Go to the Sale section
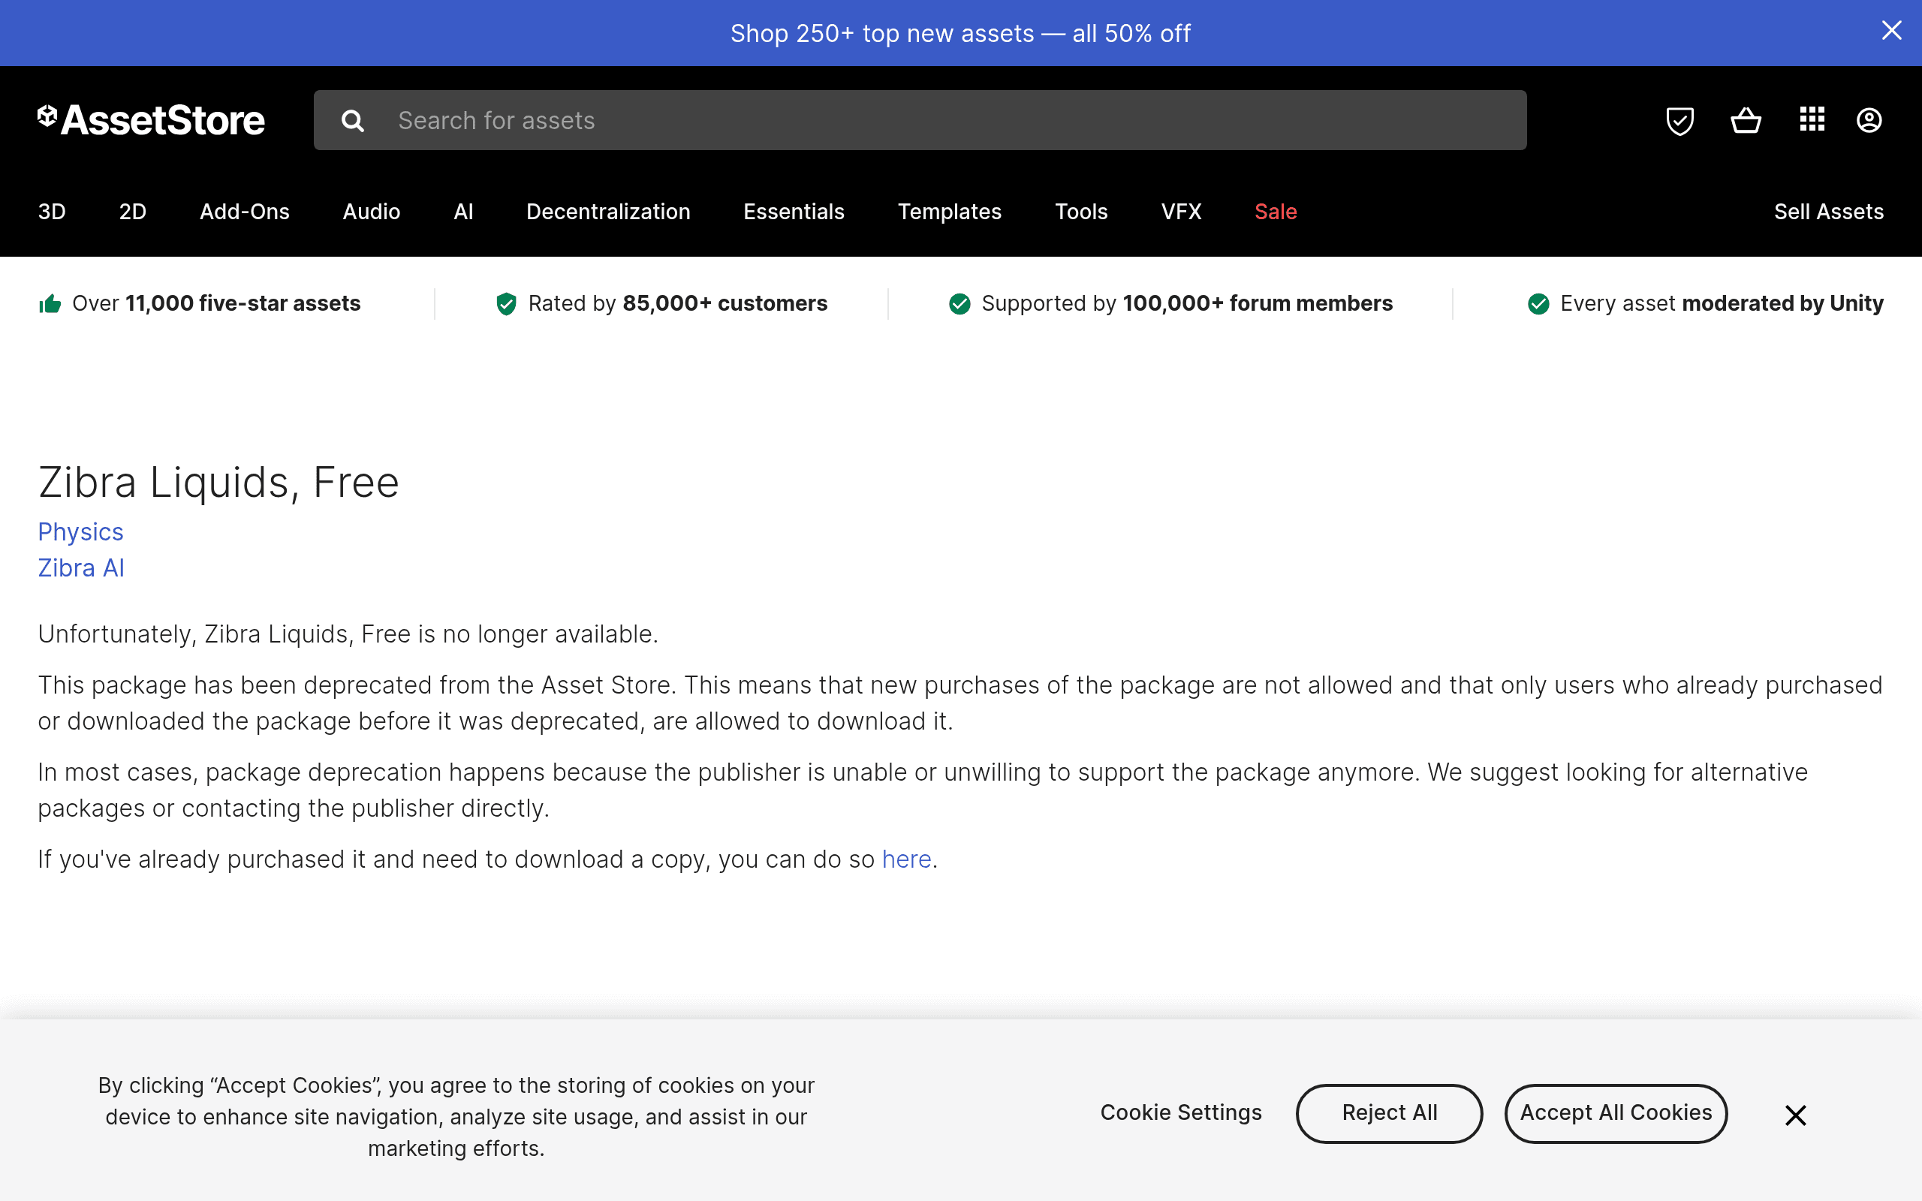 point(1276,211)
